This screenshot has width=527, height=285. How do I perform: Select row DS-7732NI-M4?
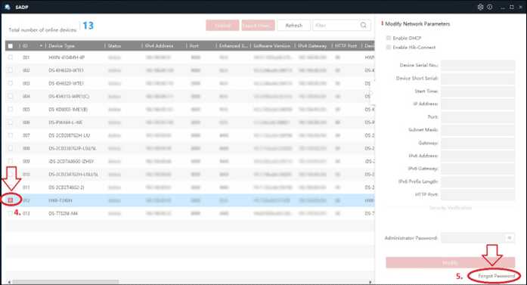190,213
